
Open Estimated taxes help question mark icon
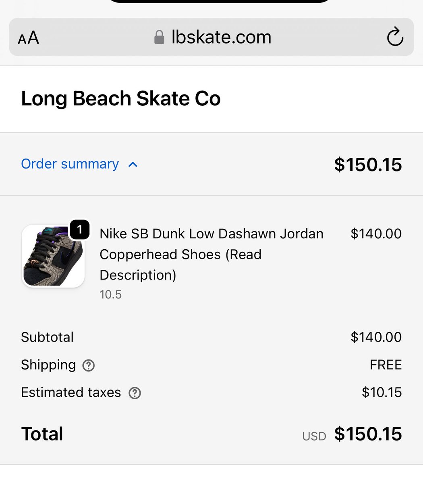point(135,393)
